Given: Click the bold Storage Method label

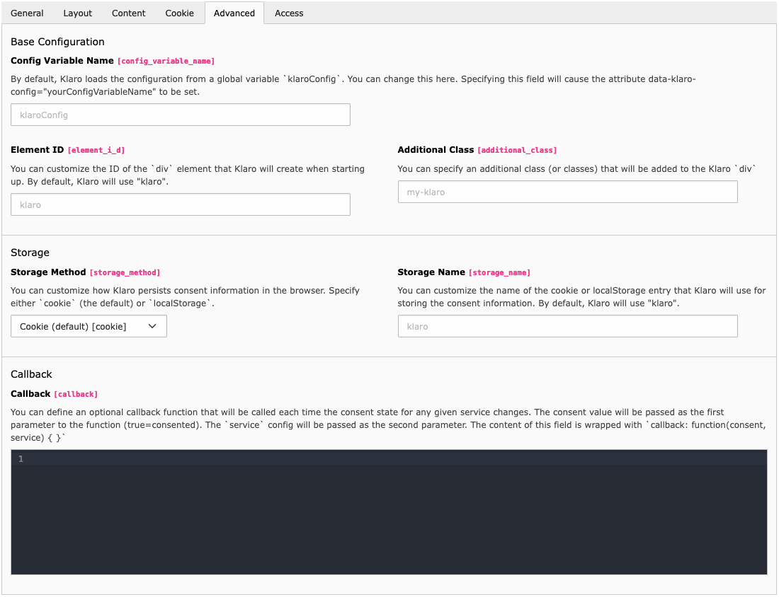Looking at the screenshot, I should (x=48, y=272).
